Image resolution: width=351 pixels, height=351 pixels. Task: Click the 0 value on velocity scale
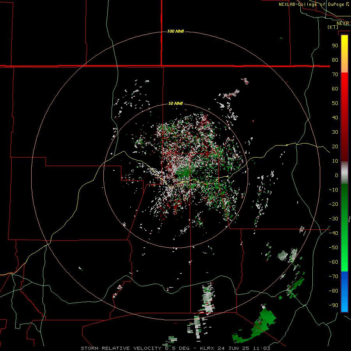(x=337, y=175)
